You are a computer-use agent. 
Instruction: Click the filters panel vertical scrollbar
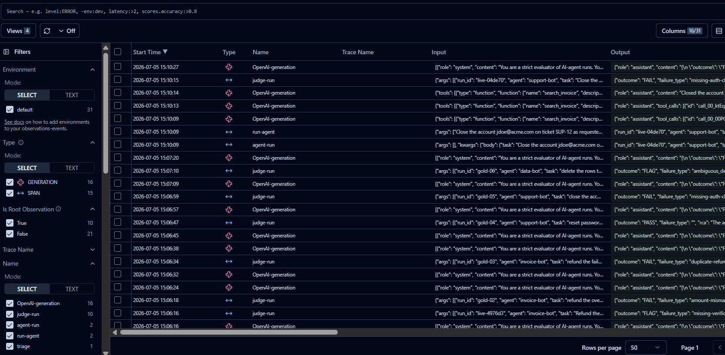[x=105, y=113]
